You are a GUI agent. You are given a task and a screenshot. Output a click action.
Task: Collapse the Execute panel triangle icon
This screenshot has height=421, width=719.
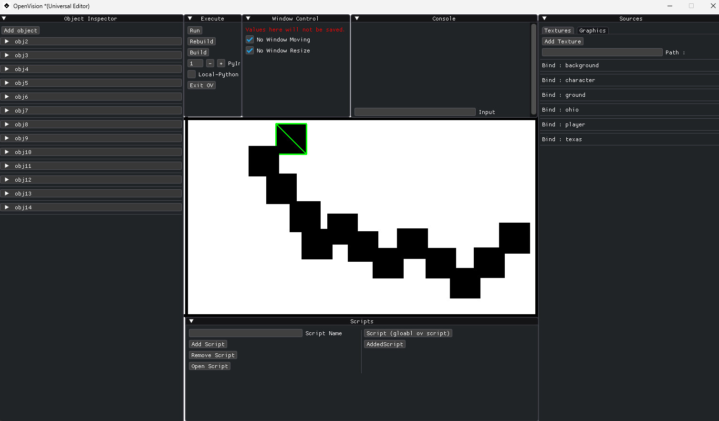[189, 18]
